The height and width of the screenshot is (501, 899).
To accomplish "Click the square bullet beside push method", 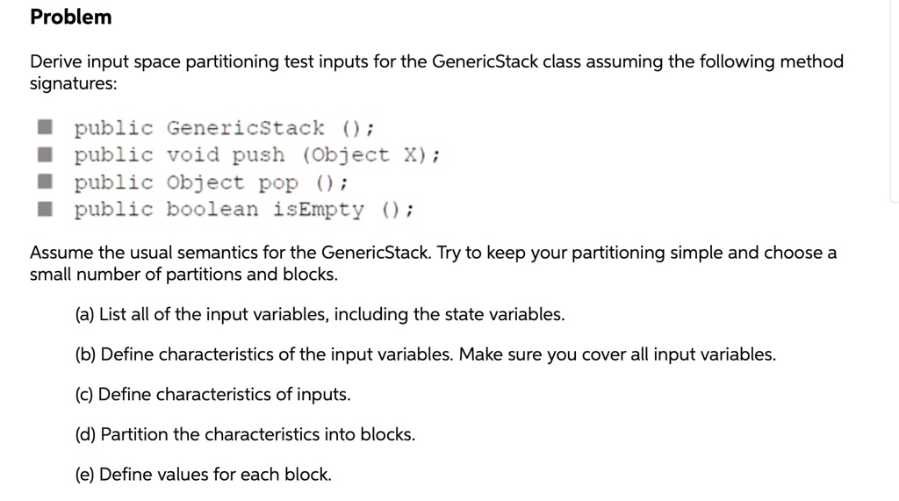I will pyautogui.click(x=42, y=155).
